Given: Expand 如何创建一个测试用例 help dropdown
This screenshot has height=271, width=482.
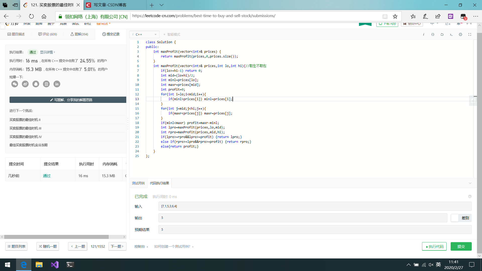Looking at the screenshot, I should (x=174, y=246).
